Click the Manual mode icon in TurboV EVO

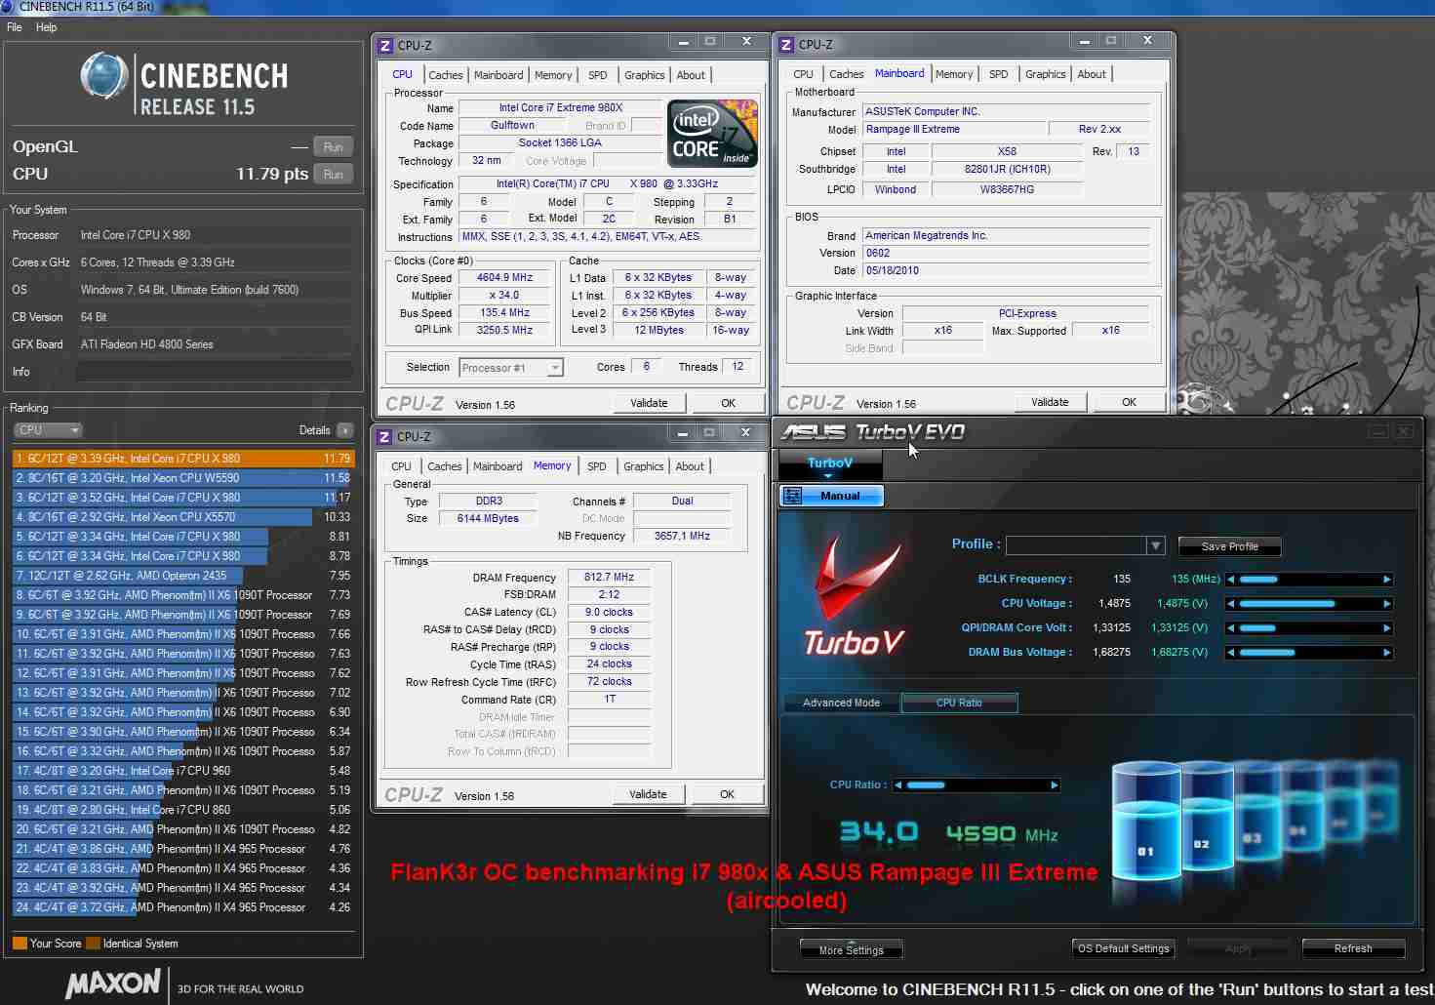793,496
